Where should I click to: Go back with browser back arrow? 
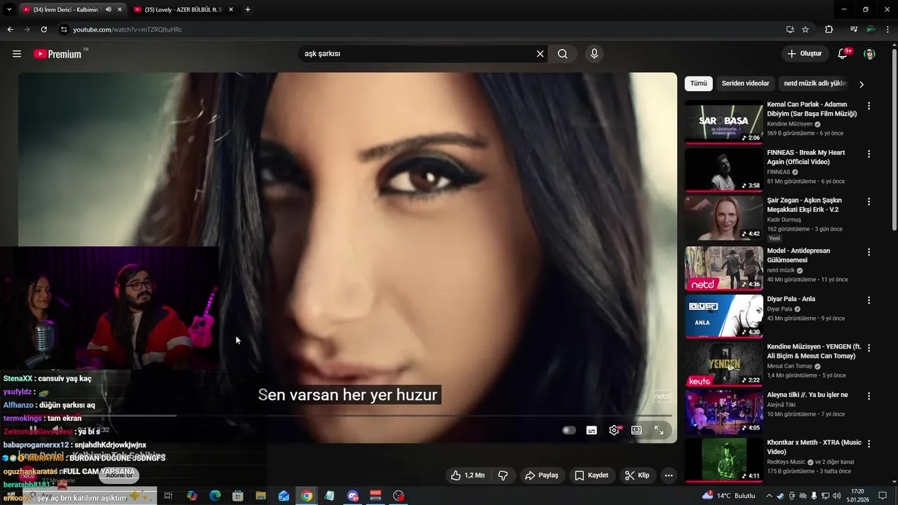tap(10, 29)
